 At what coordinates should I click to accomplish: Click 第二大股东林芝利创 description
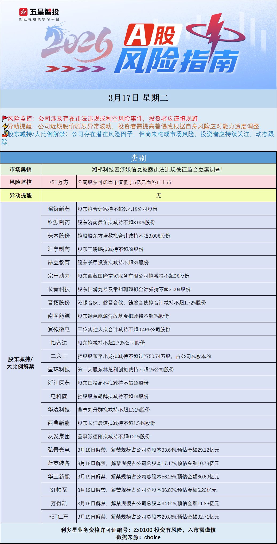[x=126, y=370]
